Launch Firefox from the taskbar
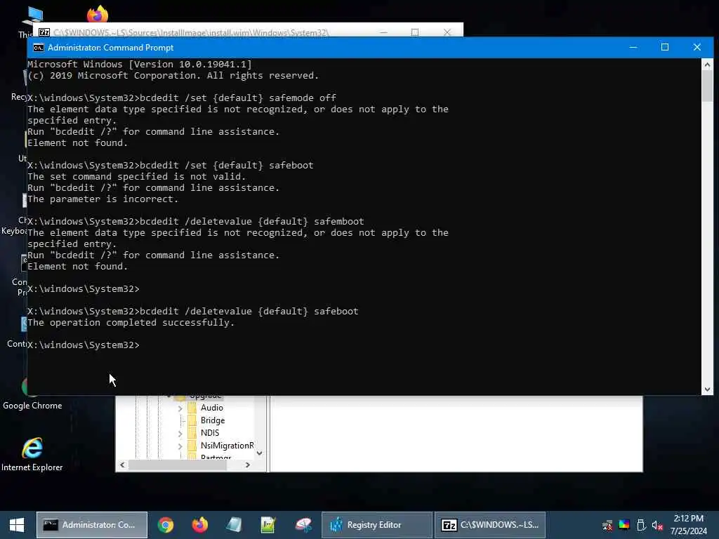The image size is (719, 539). (200, 525)
